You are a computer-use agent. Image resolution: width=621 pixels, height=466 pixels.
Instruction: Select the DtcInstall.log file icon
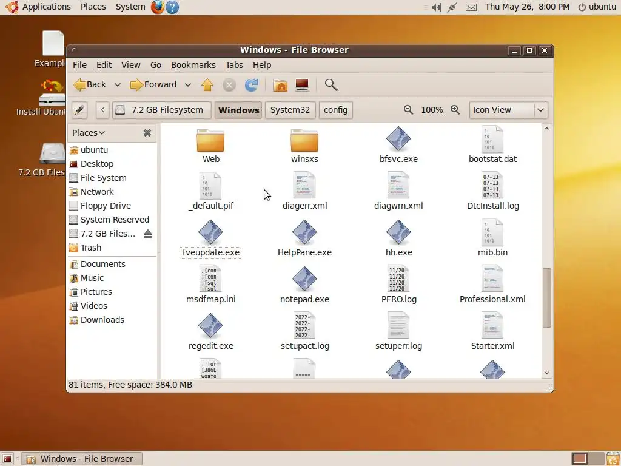click(x=492, y=186)
